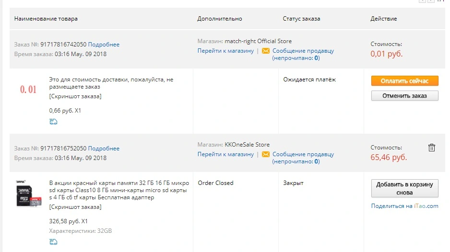The height and width of the screenshot is (252, 450).
Task: Go to KKOneSale store via Перейти к магазину
Action: point(225,154)
